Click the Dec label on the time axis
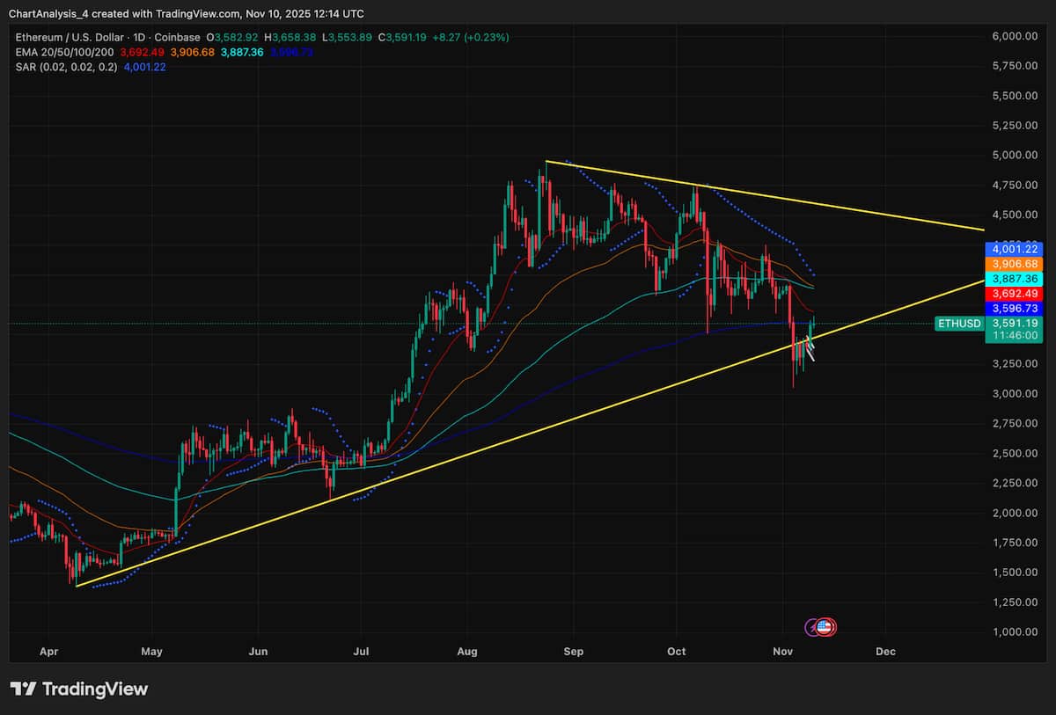 coord(886,652)
